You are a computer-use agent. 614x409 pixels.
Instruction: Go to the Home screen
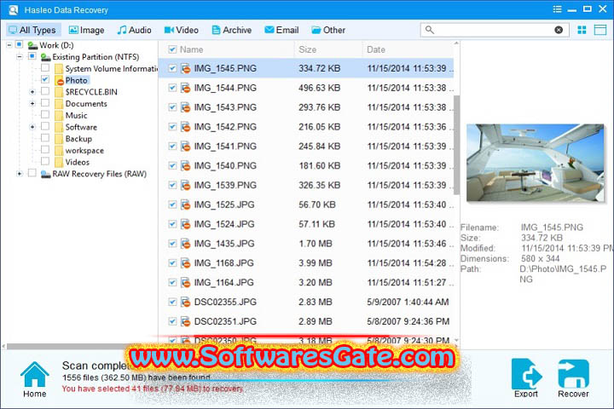34,379
